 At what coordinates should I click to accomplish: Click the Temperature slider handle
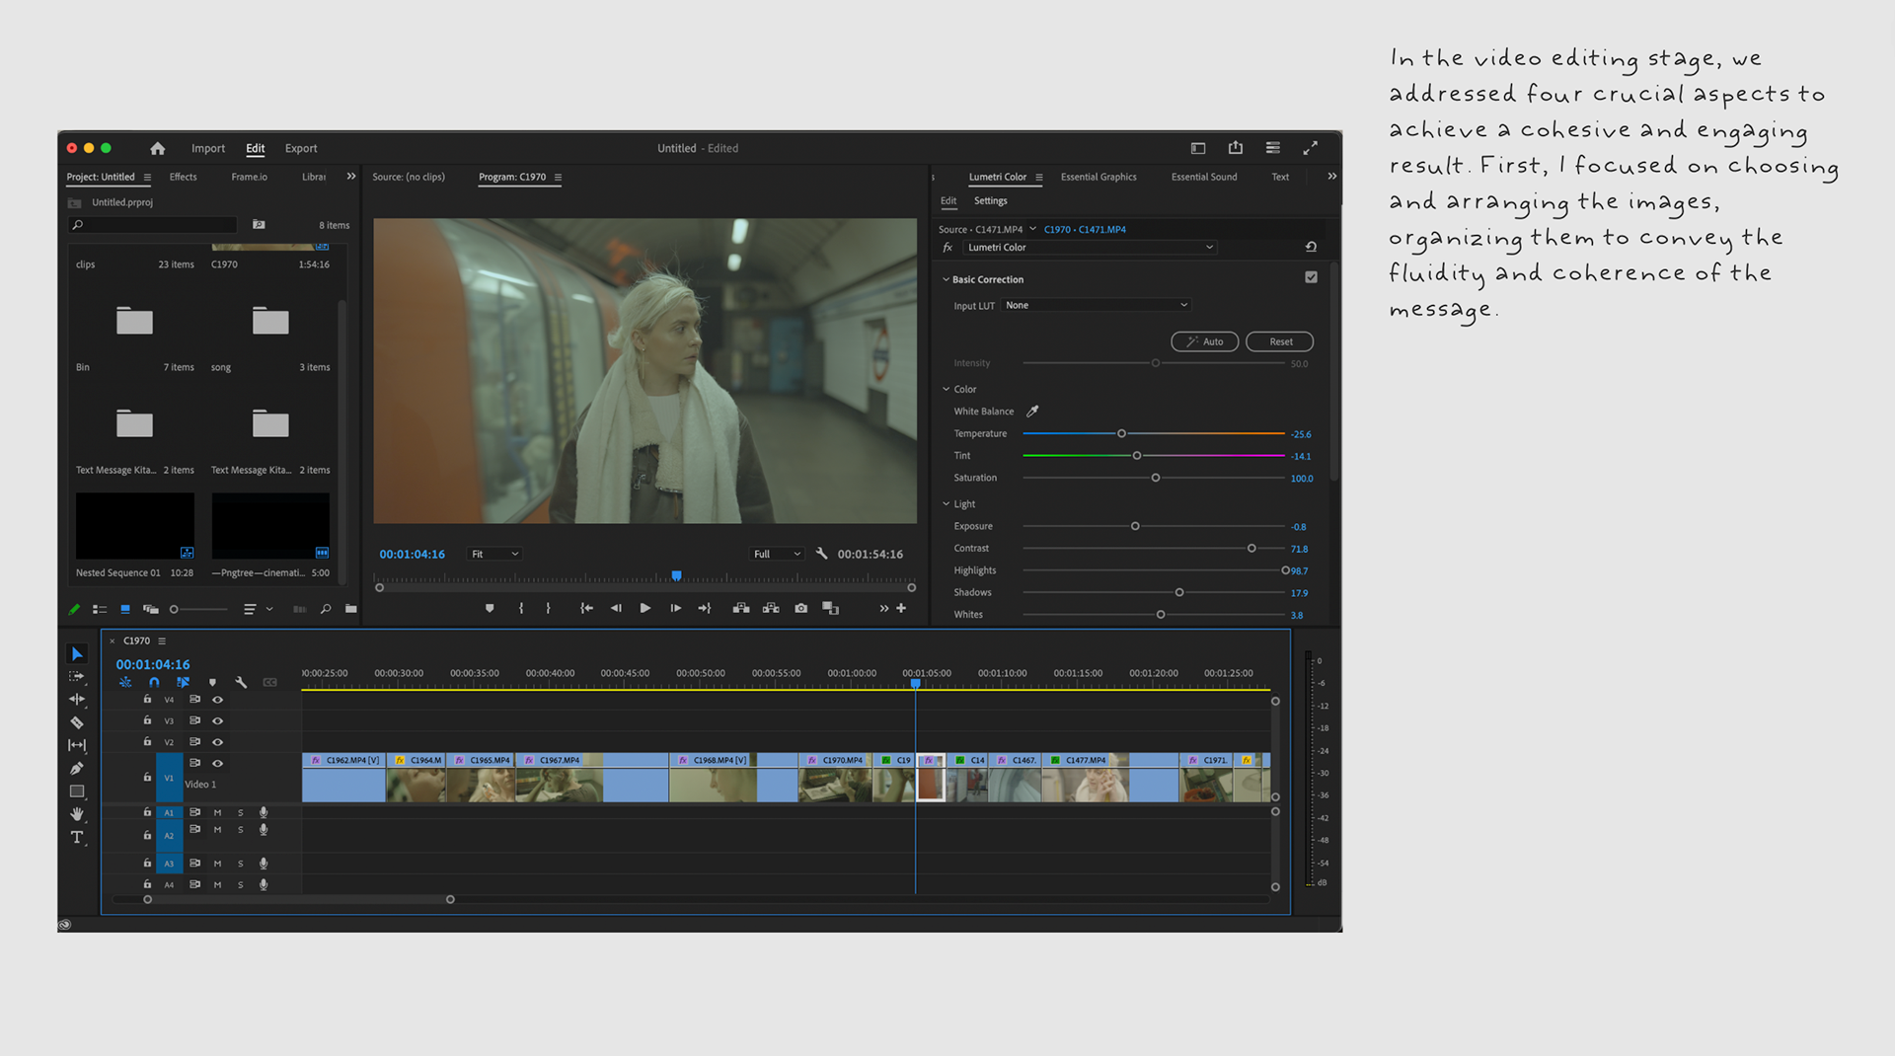coord(1121,434)
